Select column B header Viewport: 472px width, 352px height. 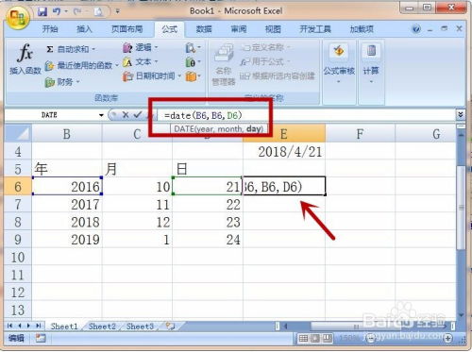tap(67, 134)
